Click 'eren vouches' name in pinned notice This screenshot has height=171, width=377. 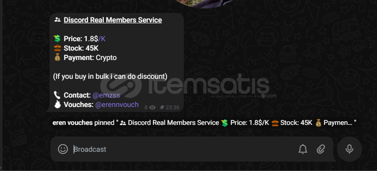[x=73, y=123]
